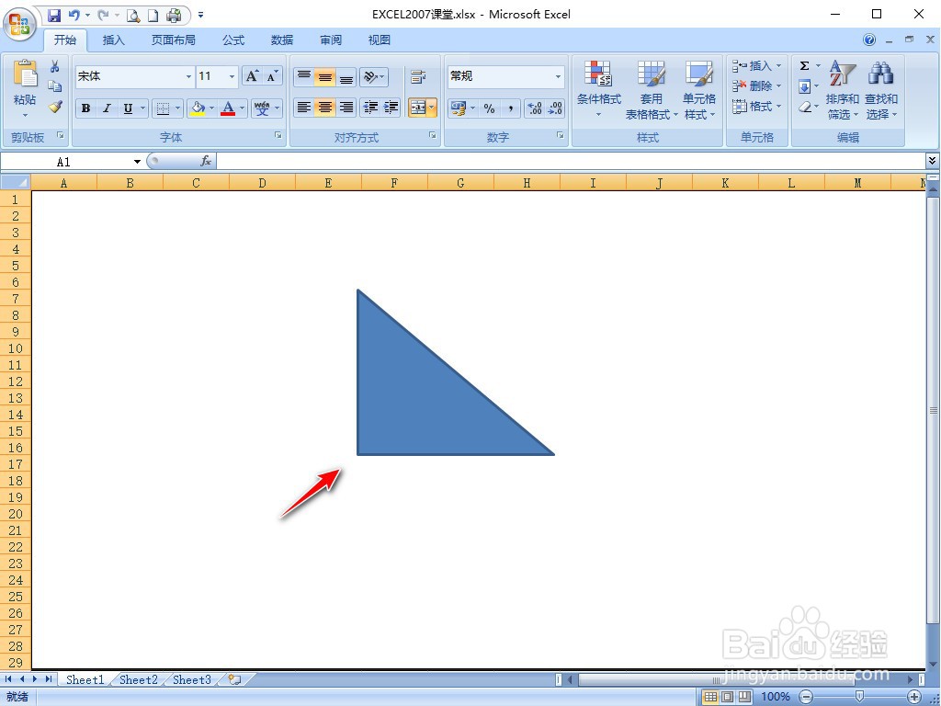
Task: Open the number format 常规 dropdown
Action: 558,76
